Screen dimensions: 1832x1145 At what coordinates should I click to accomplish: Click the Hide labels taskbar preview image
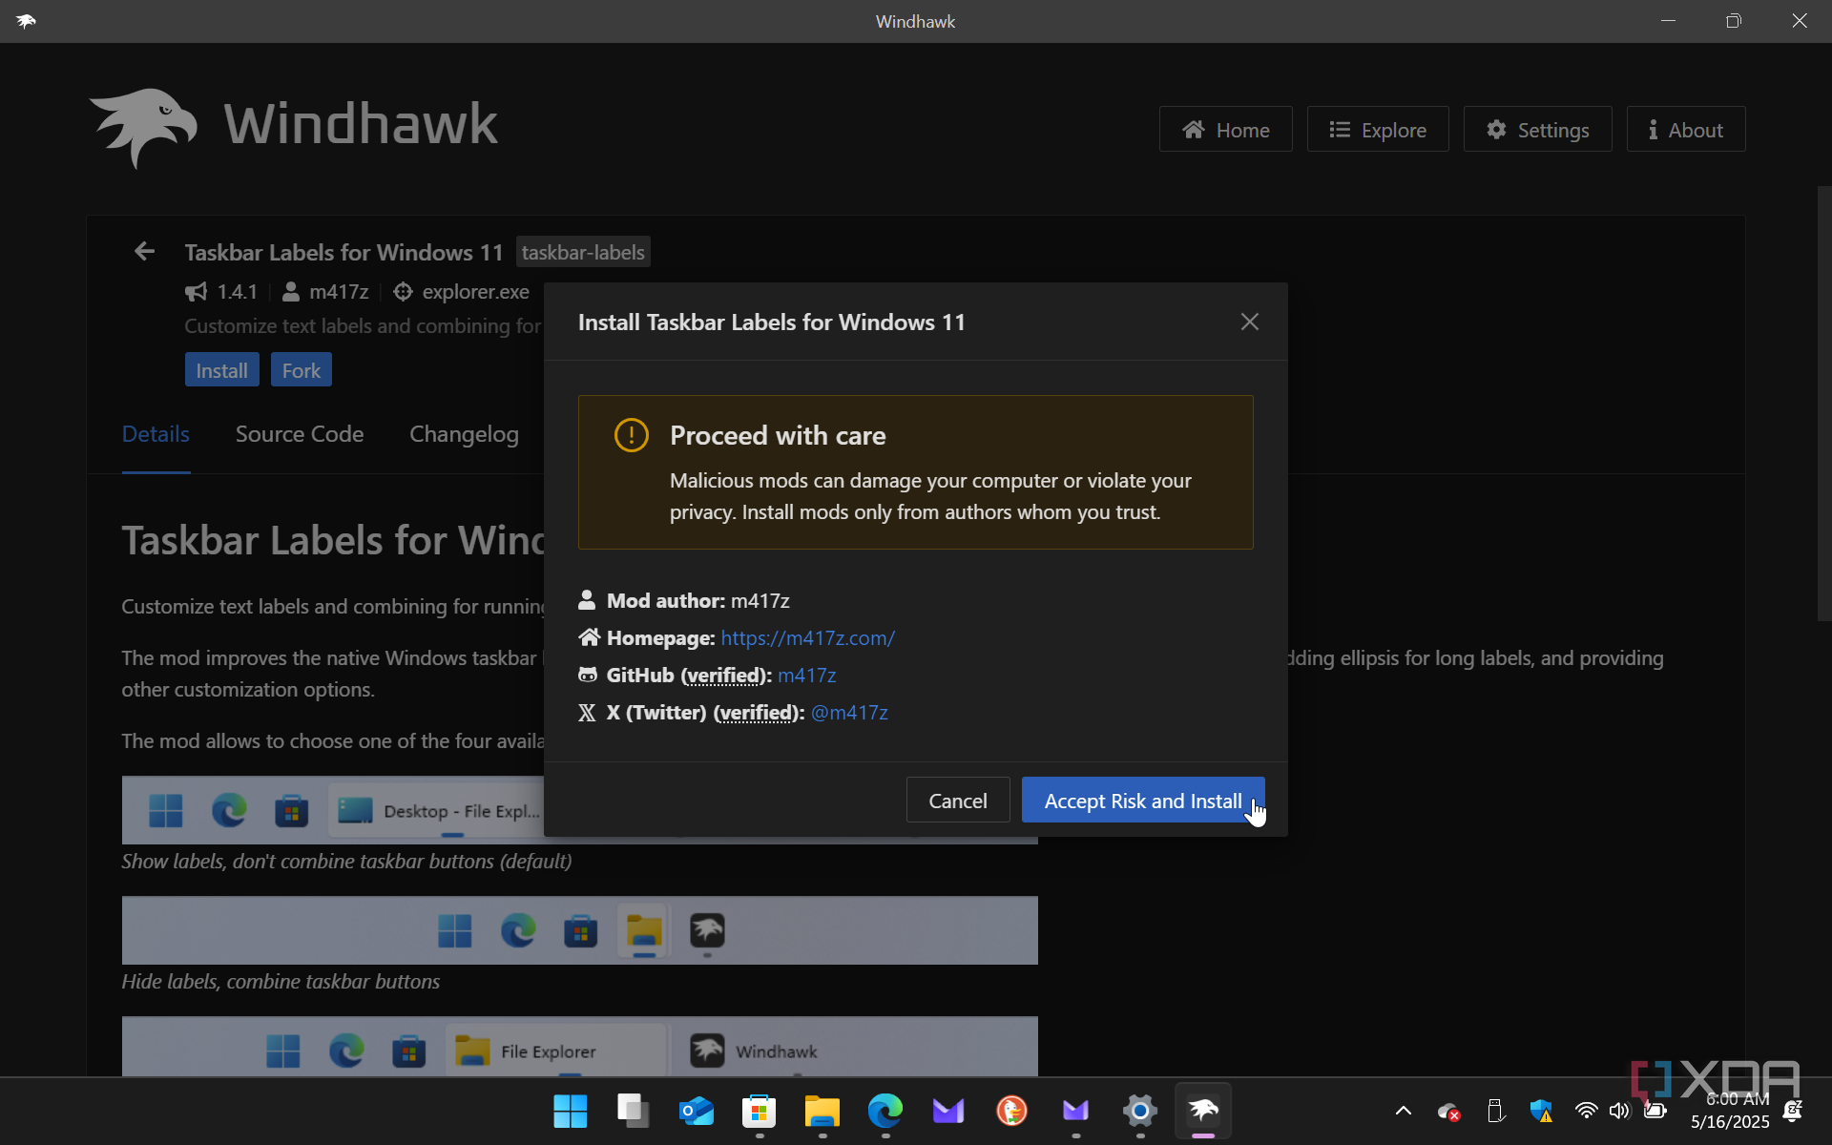coord(579,929)
